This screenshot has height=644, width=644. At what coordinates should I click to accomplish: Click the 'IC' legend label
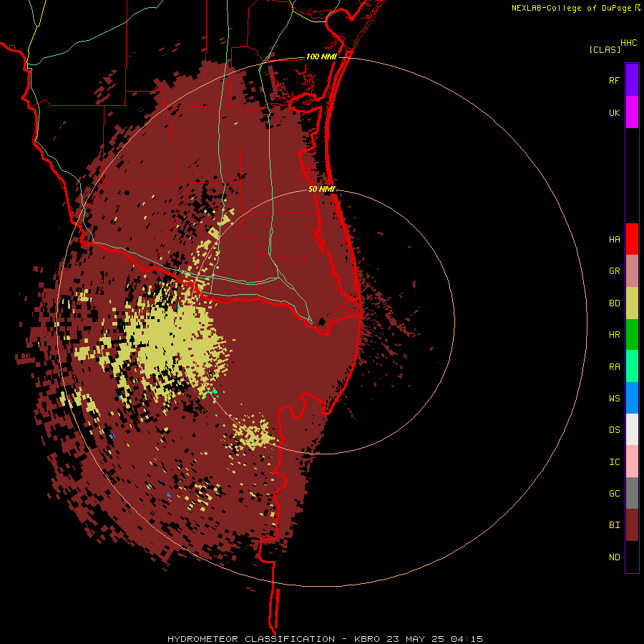tap(614, 462)
